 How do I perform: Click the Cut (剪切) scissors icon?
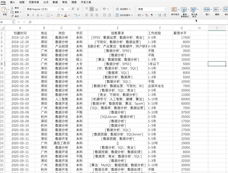click(x=12, y=8)
